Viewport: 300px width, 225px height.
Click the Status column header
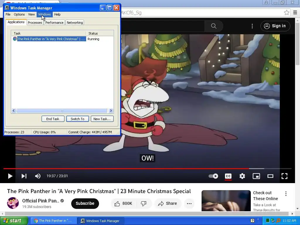(100, 33)
